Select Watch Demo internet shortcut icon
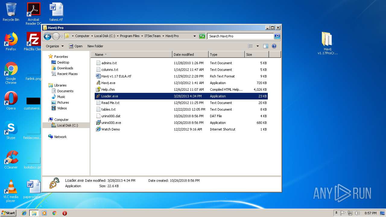The height and width of the screenshot is (217, 386). [98, 129]
